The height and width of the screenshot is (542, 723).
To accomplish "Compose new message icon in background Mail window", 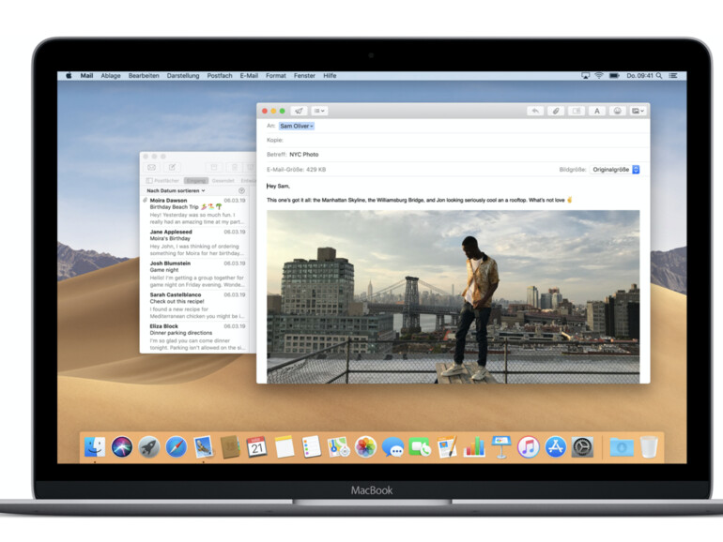I will click(x=172, y=167).
